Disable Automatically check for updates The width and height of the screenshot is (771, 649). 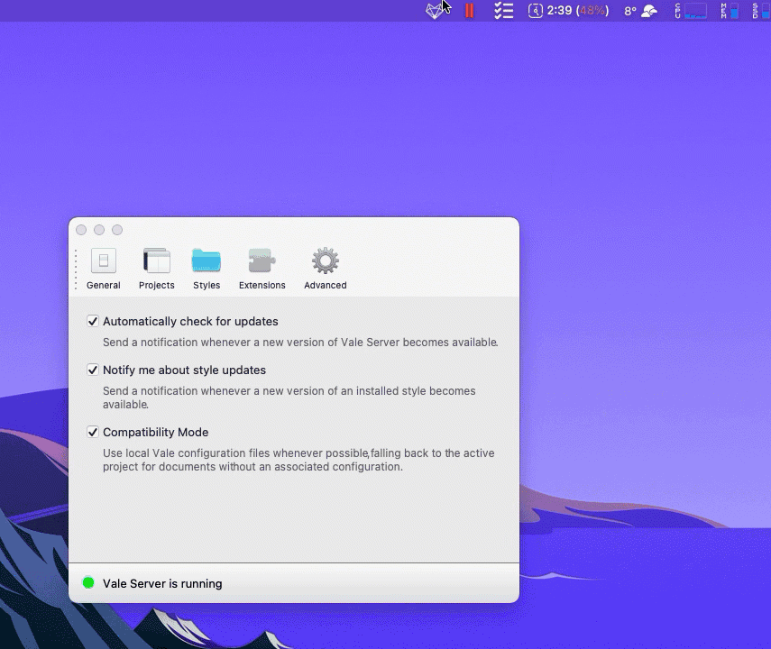click(93, 321)
